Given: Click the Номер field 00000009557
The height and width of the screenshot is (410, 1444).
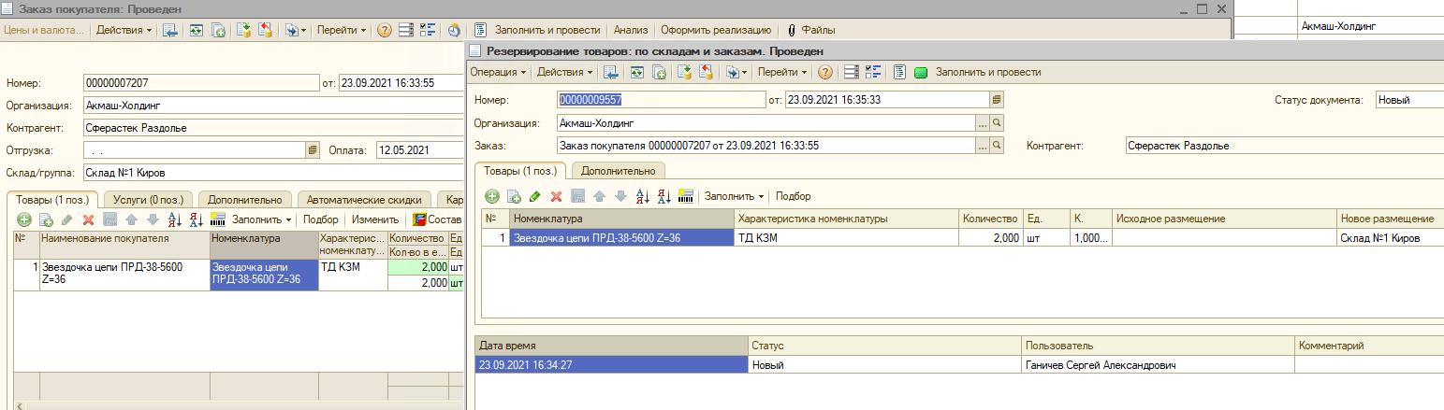Looking at the screenshot, I should point(662,100).
